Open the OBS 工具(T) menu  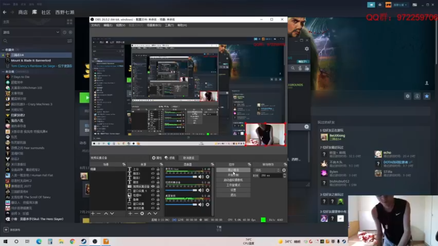click(169, 25)
